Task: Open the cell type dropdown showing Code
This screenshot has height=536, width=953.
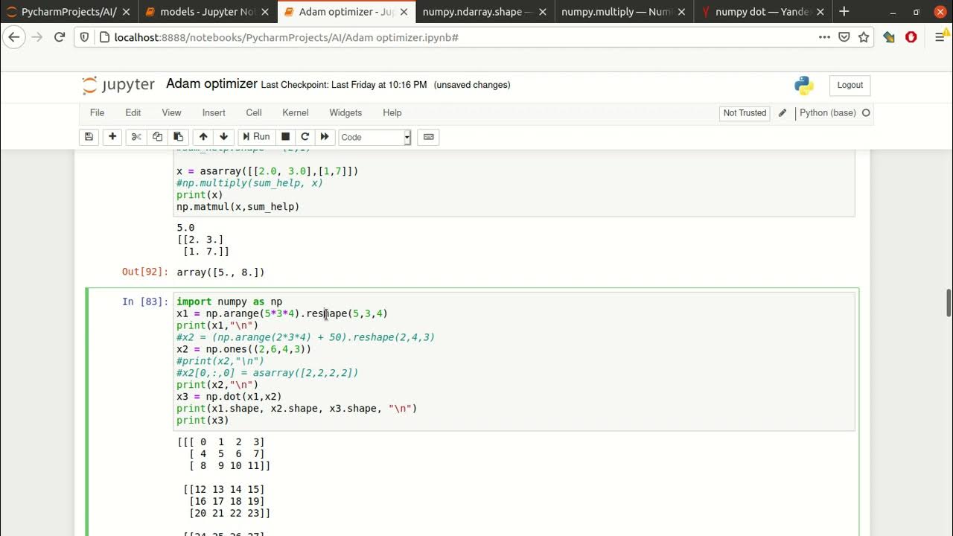Action: [x=374, y=137]
